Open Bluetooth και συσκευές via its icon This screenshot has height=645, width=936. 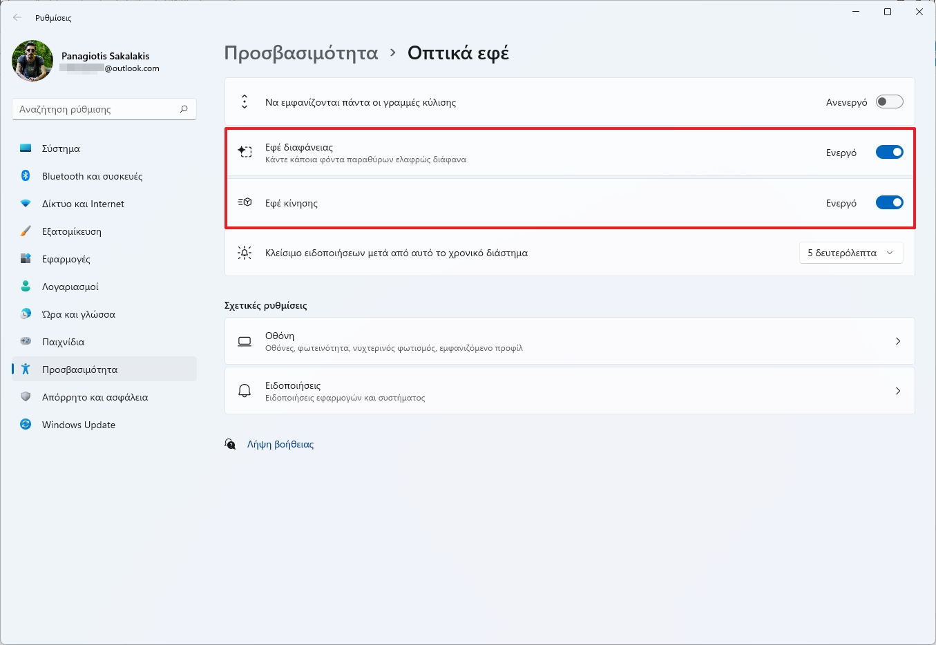(26, 176)
